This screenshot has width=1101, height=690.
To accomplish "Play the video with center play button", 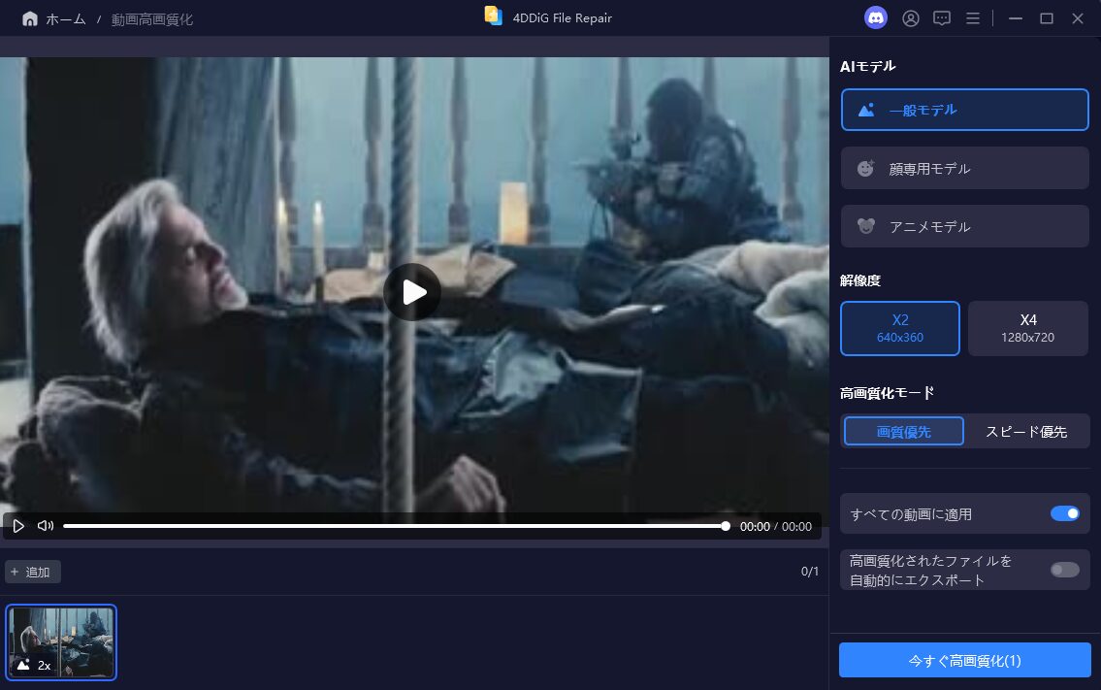I will click(x=412, y=292).
